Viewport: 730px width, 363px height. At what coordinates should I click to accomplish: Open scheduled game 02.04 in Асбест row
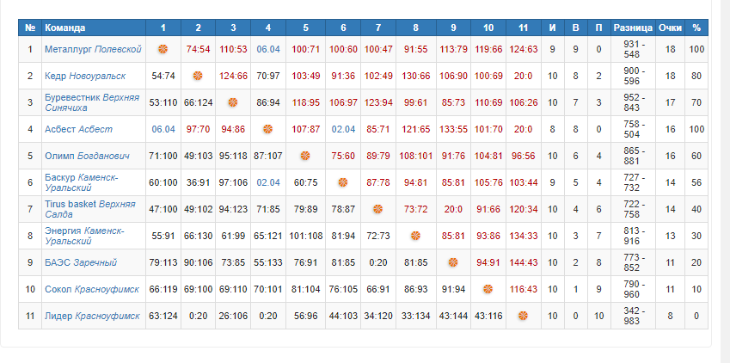(x=343, y=129)
